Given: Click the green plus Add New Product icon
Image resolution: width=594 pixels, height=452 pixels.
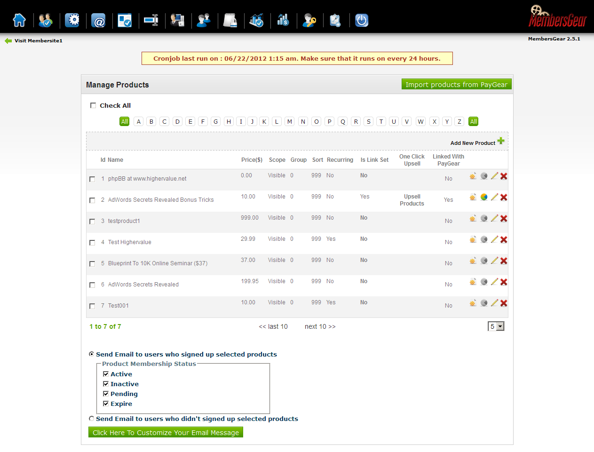Looking at the screenshot, I should [501, 141].
